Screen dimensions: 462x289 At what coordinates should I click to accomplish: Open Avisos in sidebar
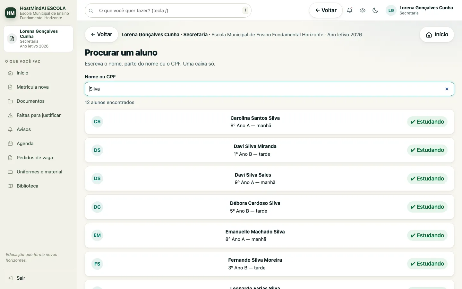pos(38,129)
